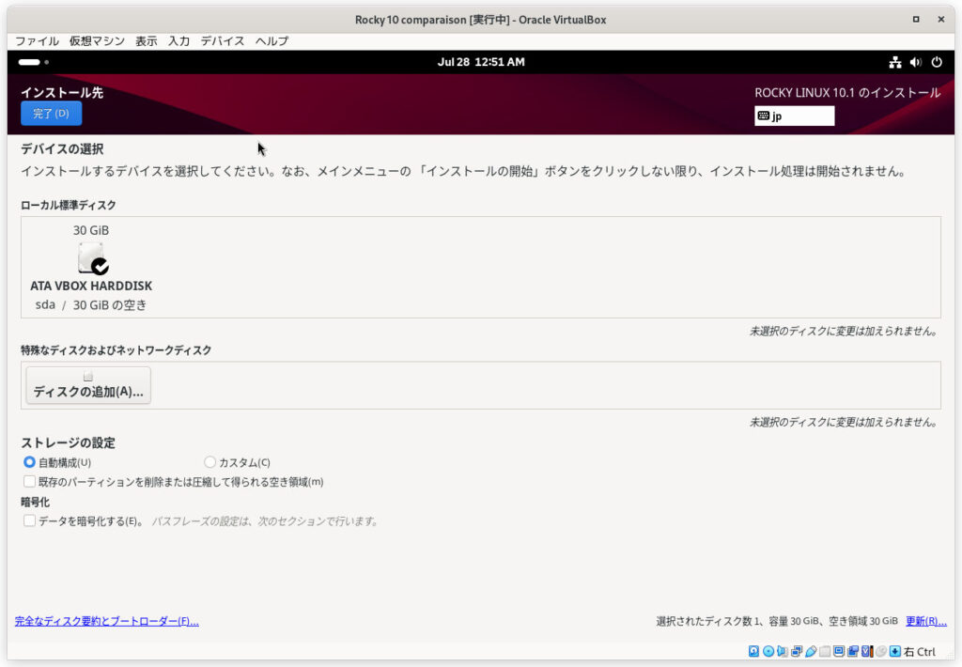Select 自動構成(U) radio button
This screenshot has height=667, width=962.
click(29, 462)
